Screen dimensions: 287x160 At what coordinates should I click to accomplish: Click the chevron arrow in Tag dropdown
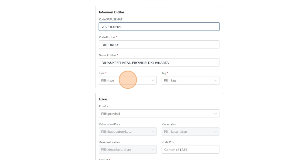pos(215,81)
